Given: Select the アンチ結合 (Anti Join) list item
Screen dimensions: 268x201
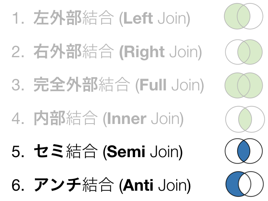Looking at the screenshot, I should (101, 185).
